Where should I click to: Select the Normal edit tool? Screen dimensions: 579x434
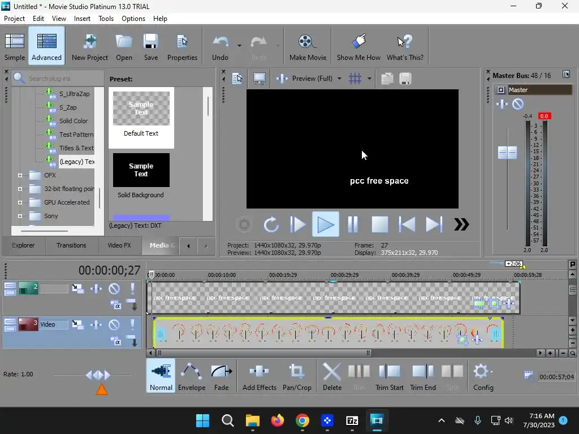tap(161, 376)
